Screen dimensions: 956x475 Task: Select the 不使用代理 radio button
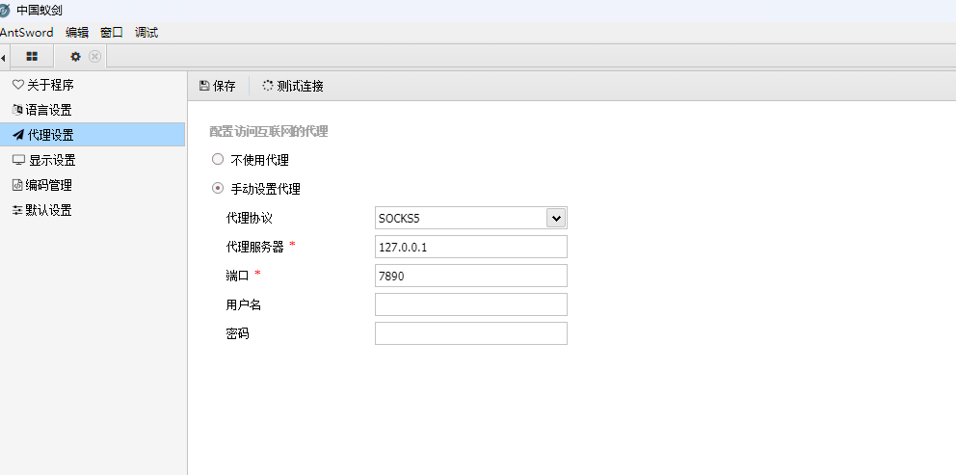tap(218, 160)
